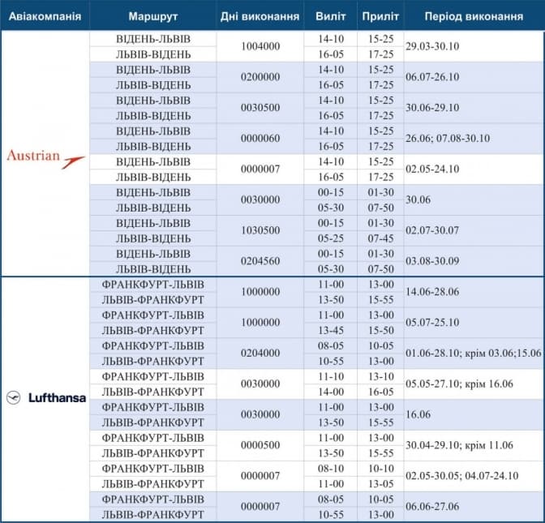Click period 05.05-27.10; крім 16.06
This screenshot has height=523, width=545.
click(x=464, y=384)
